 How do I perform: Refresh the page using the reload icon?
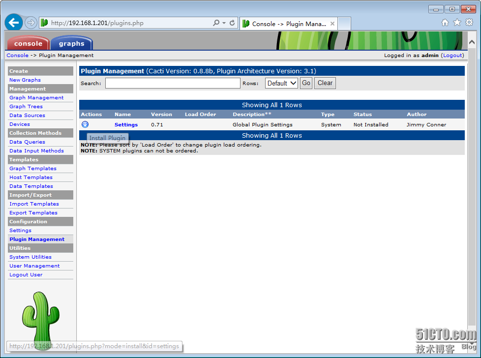click(232, 23)
